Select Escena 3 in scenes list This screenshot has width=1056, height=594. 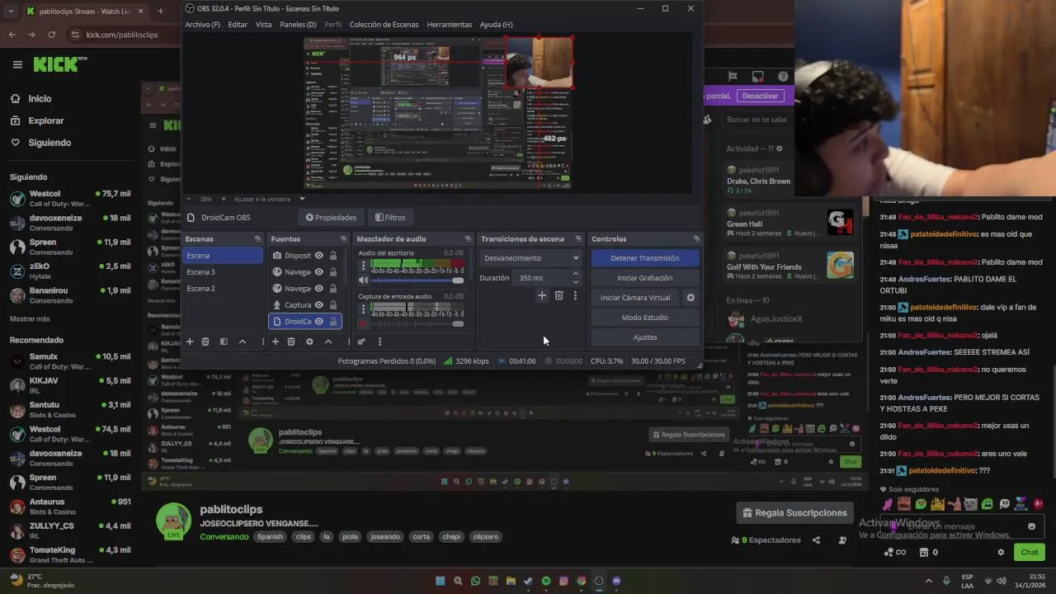[x=223, y=272]
